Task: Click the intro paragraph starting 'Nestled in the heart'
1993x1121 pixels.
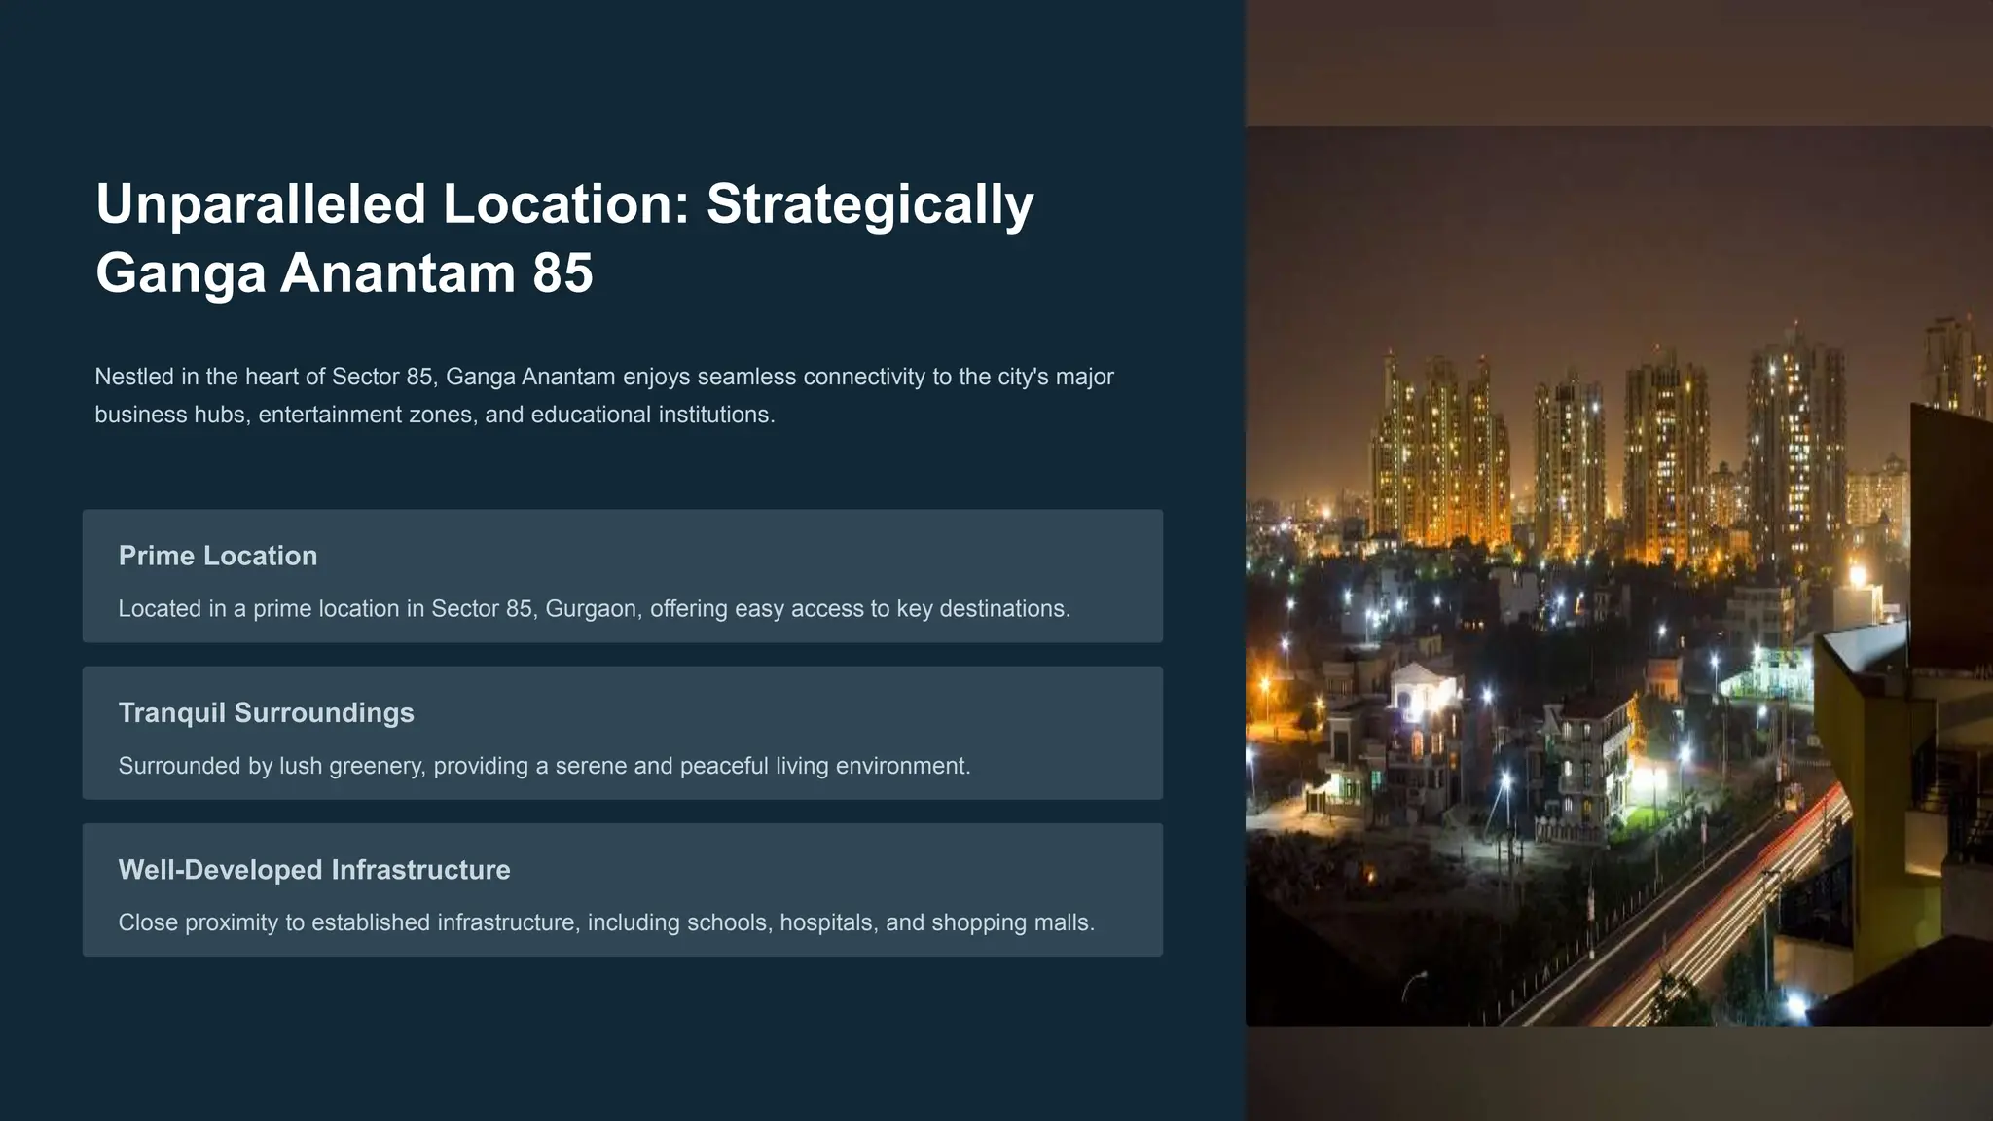Action: click(603, 377)
